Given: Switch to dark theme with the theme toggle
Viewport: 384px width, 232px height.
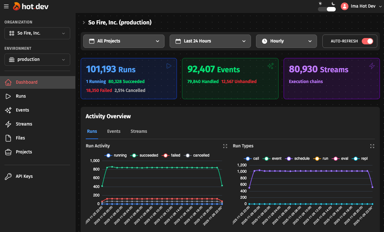Looking at the screenshot, I should coord(327,9).
